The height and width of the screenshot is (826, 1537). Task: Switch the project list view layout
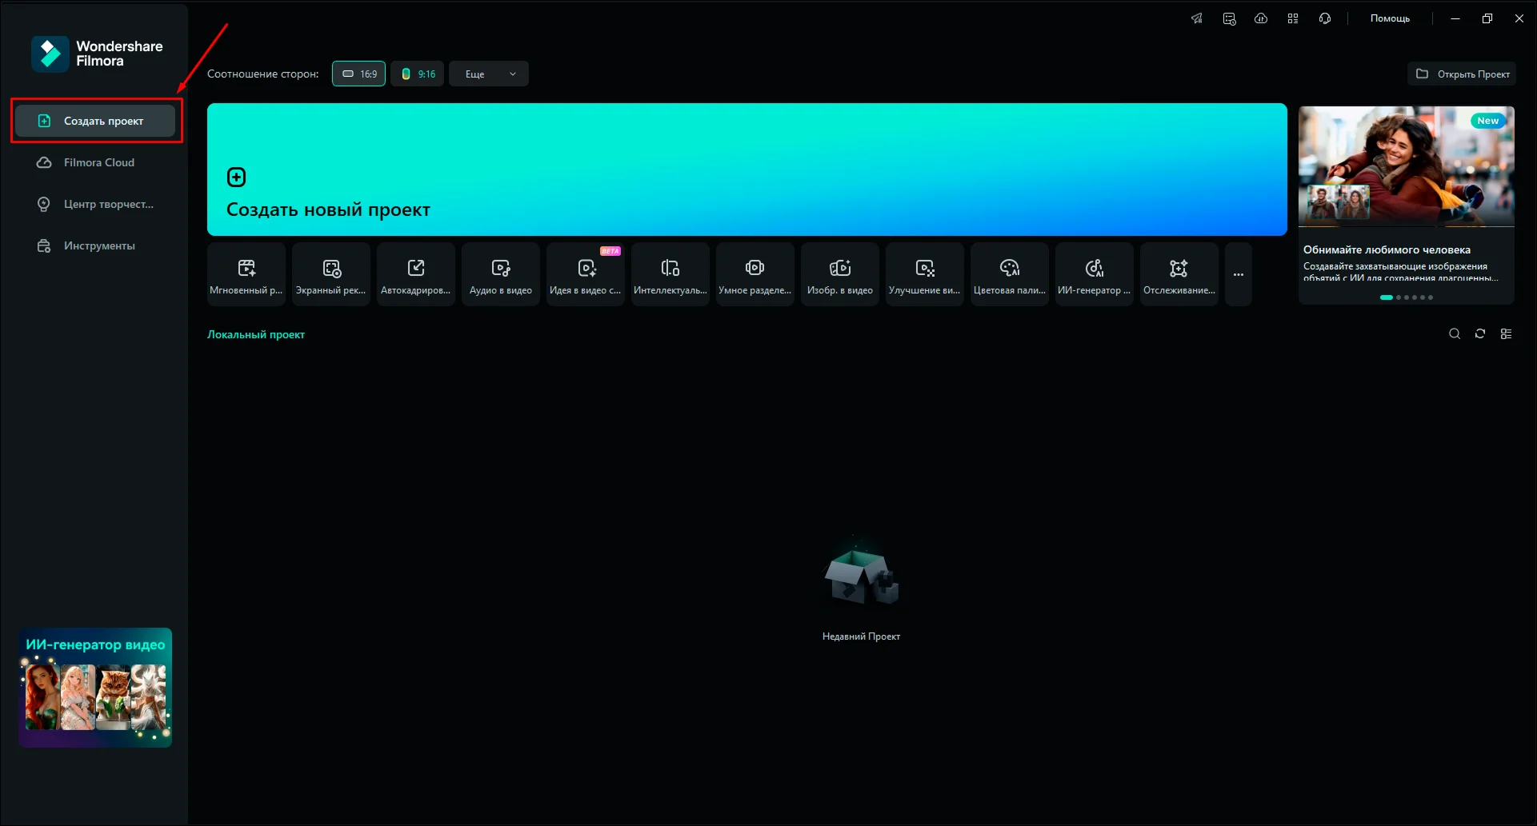click(1506, 334)
